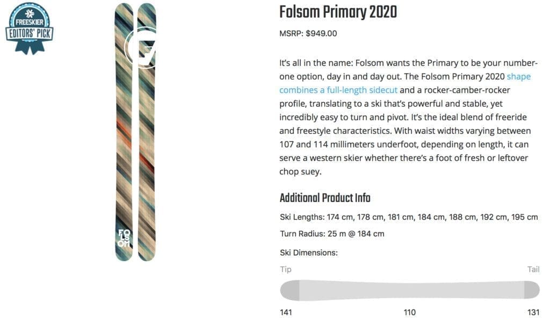This screenshot has height=327, width=550.
Task: Click the Freeskier Editors' Pick badge
Action: pos(29,28)
